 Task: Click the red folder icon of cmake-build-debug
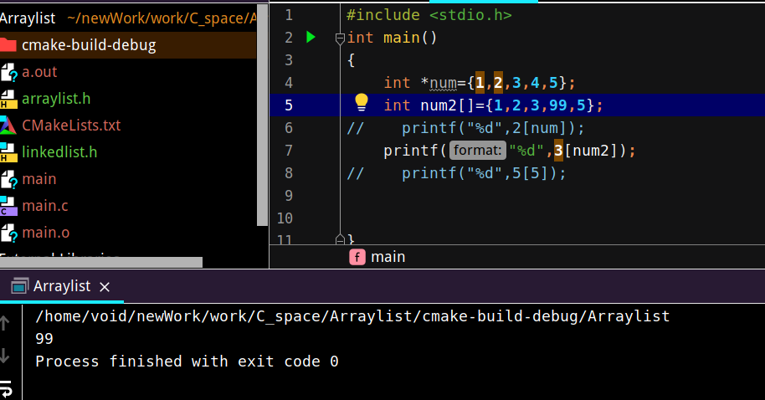[x=8, y=45]
